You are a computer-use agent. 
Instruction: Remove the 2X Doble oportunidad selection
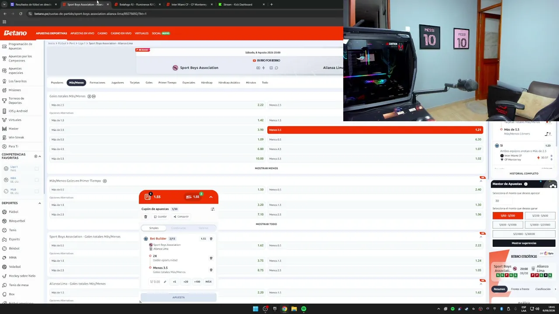[x=211, y=258]
